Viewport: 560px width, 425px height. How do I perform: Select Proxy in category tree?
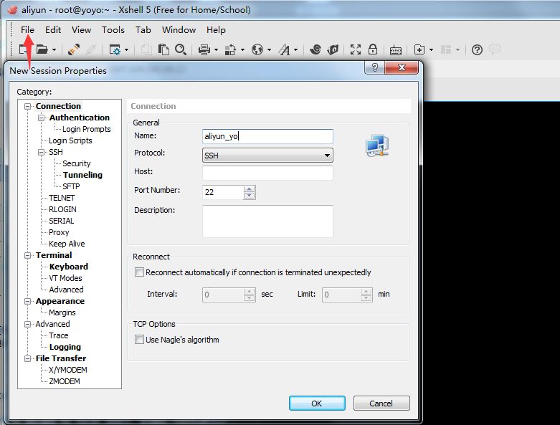pos(59,232)
